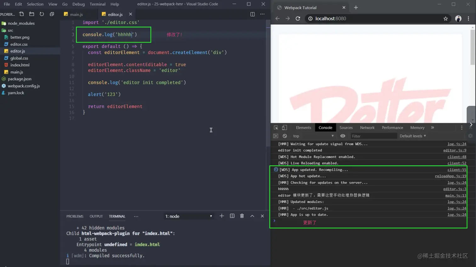This screenshot has height=267, width=476.
Task: Select terminal instance dropdown '1: node'
Action: 189,216
